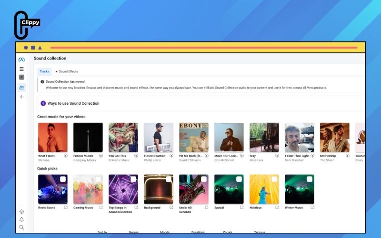381x238 pixels.
Task: Click artist name SteFano
Action: coord(44,160)
